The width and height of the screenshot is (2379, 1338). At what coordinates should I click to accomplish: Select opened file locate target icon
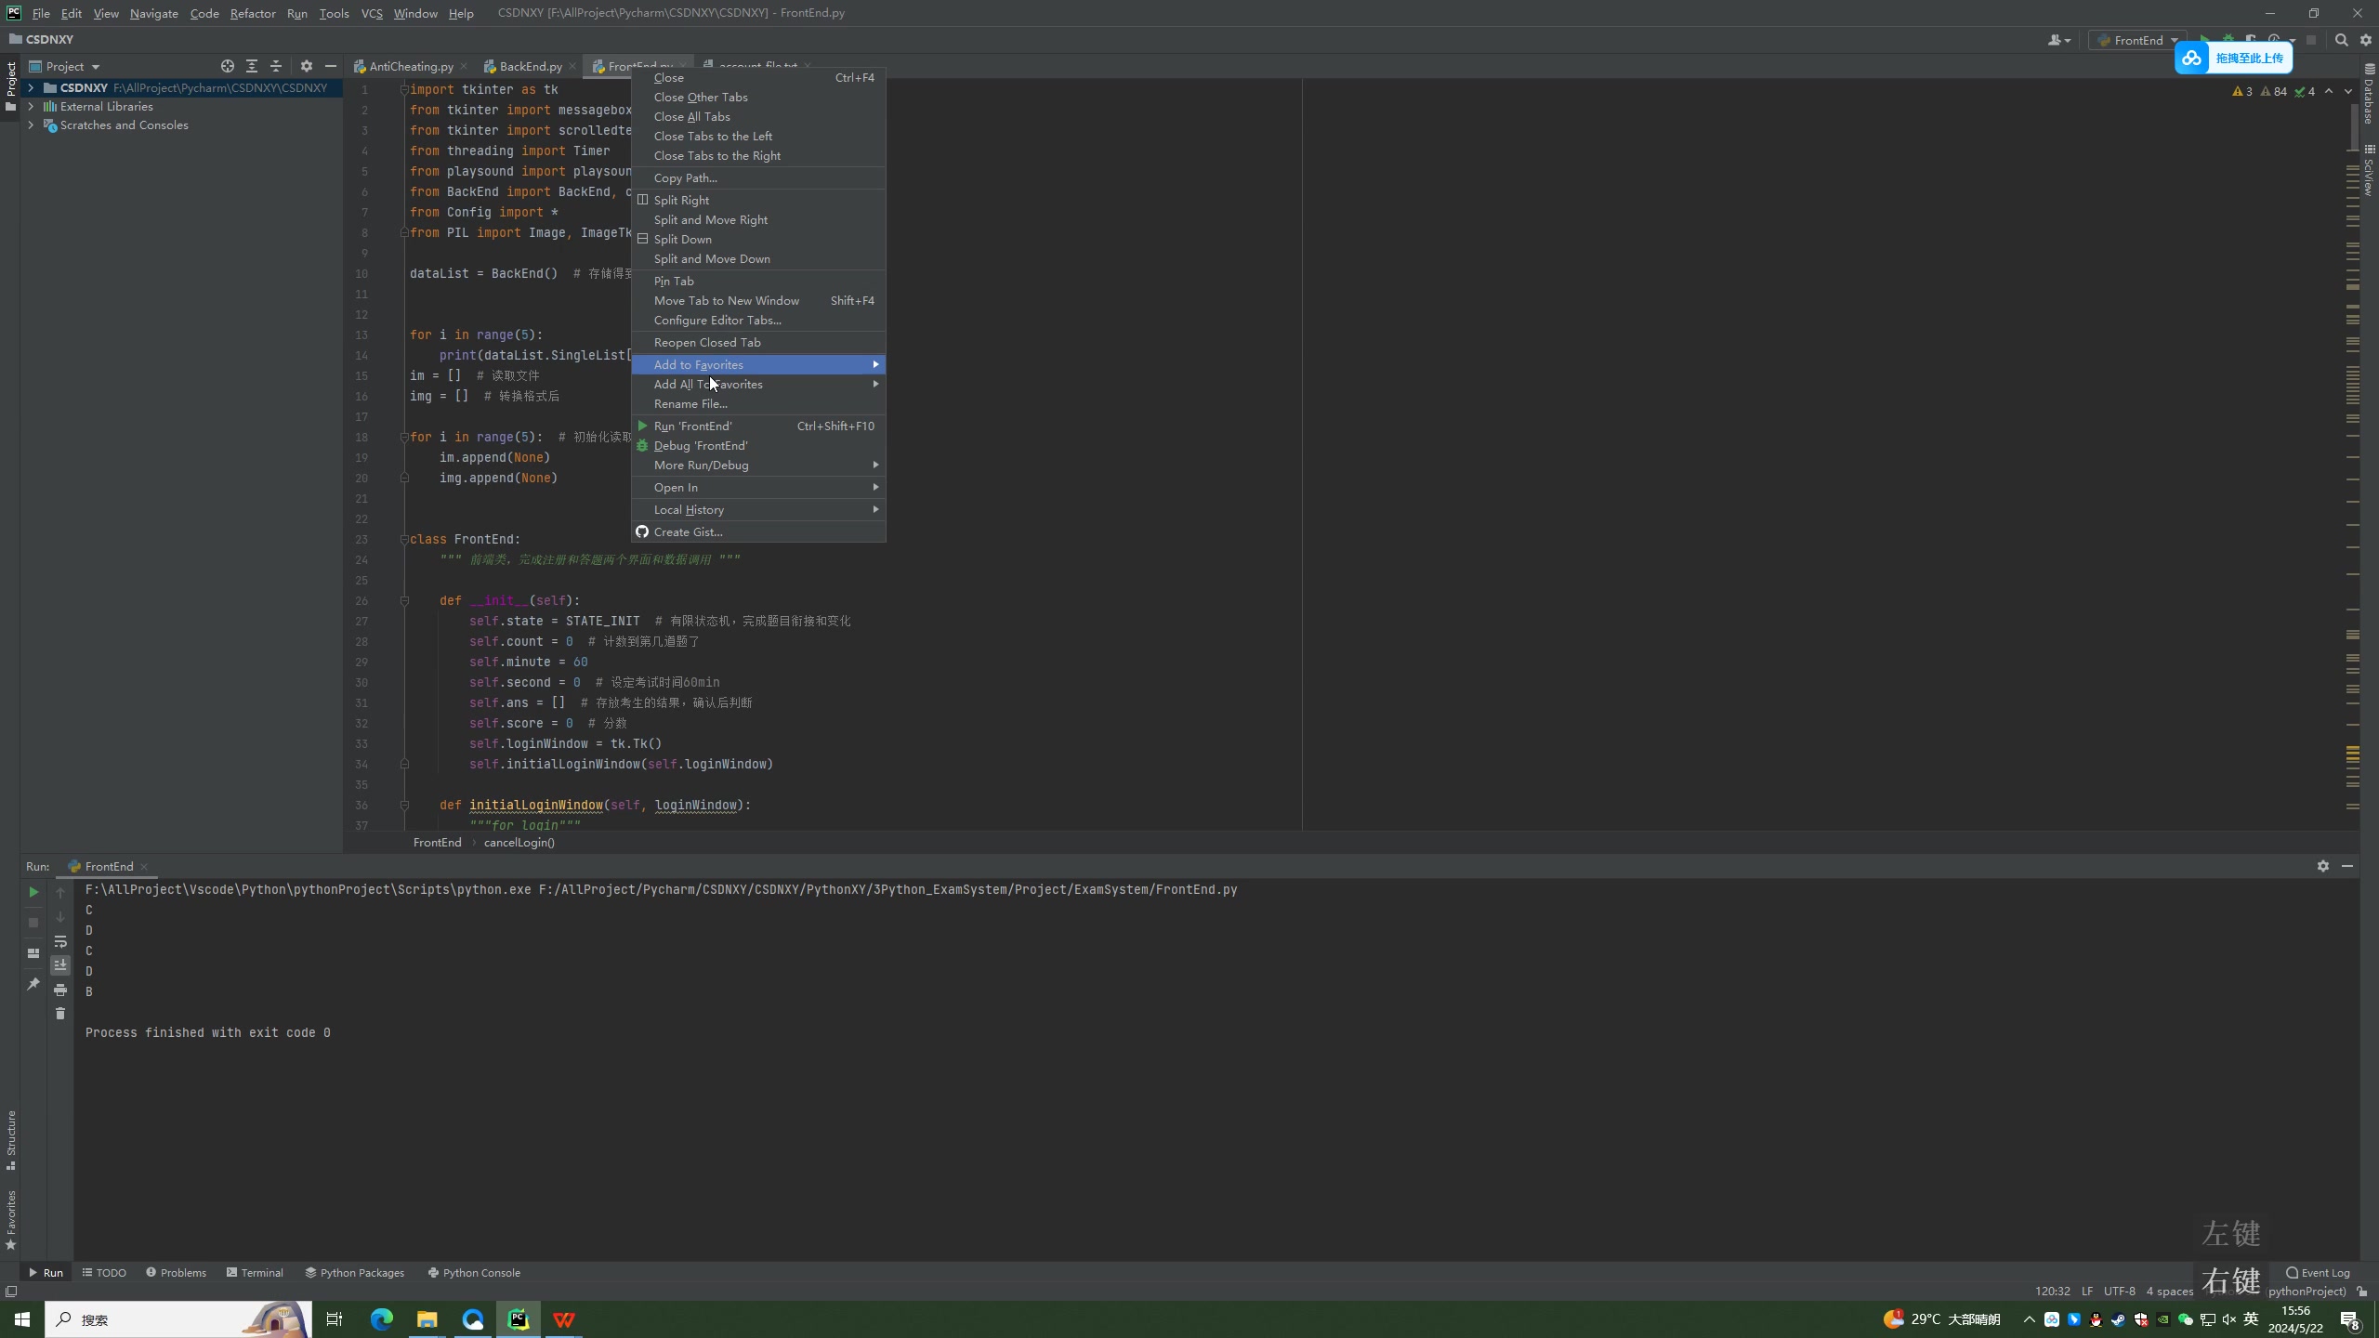[228, 66]
